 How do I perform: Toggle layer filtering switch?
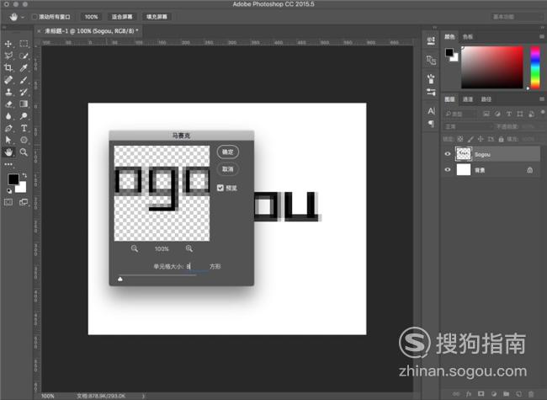543,112
